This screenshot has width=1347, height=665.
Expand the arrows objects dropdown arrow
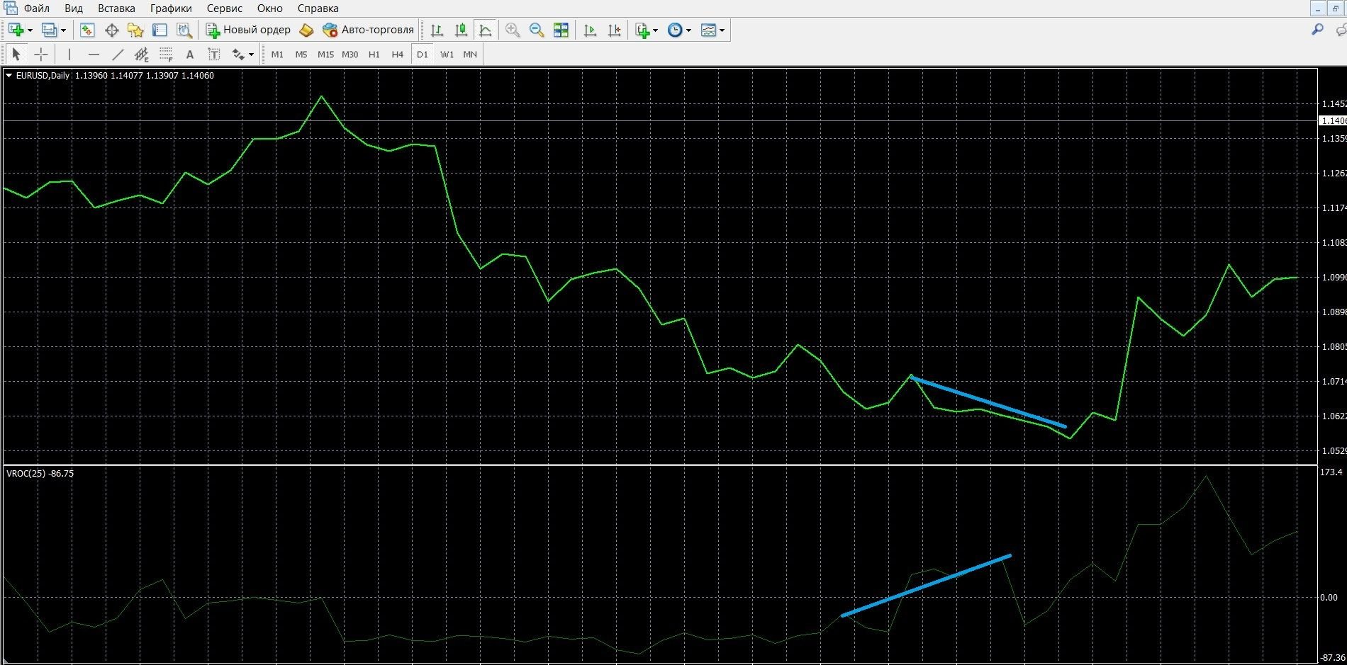tap(251, 55)
